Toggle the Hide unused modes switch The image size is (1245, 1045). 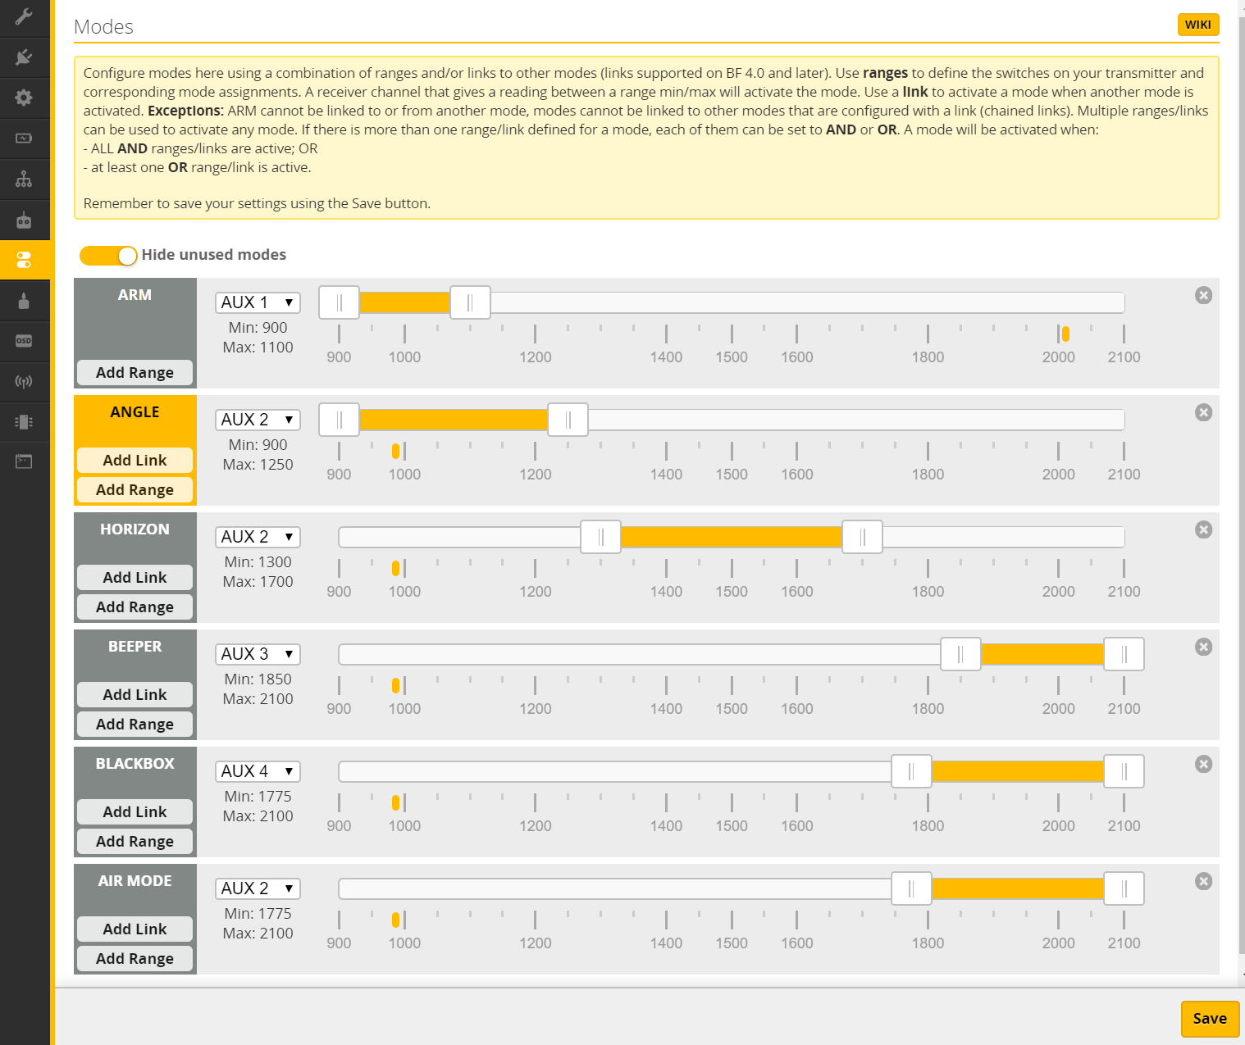(108, 256)
